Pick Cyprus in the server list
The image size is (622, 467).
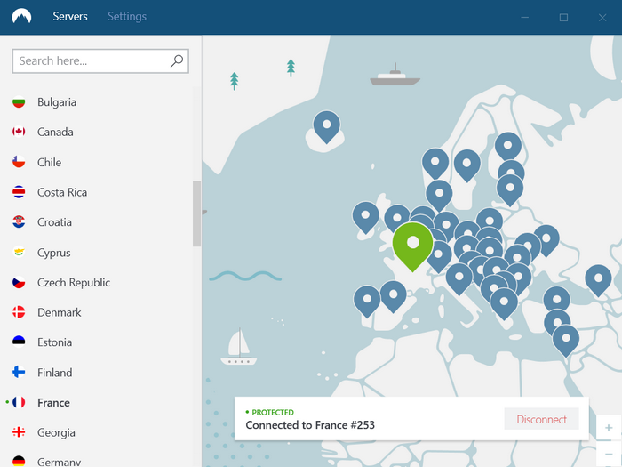click(x=54, y=253)
